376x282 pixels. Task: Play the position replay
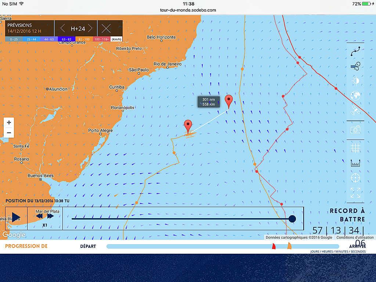click(16, 218)
